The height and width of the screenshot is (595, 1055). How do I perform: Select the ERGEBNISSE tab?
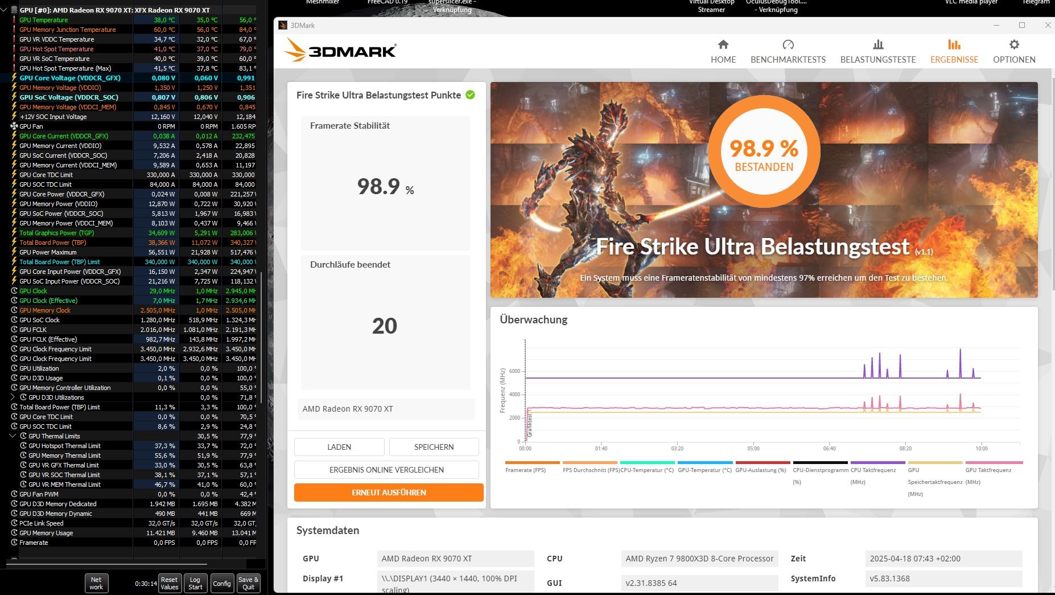(x=954, y=51)
